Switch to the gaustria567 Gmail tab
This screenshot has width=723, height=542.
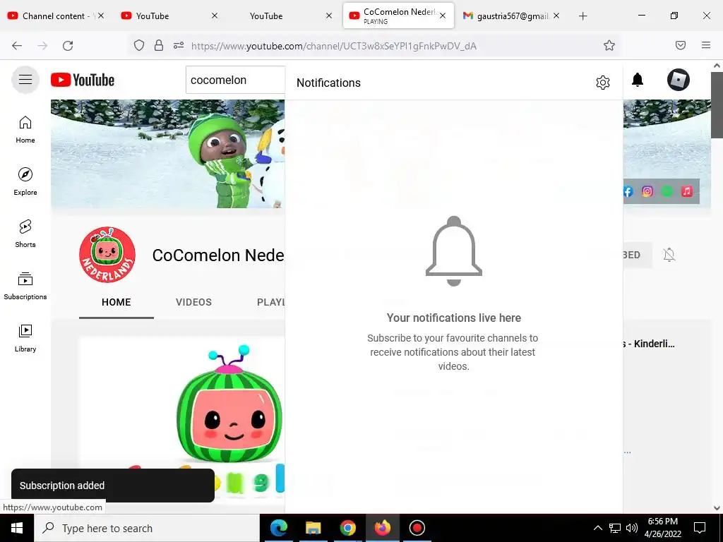[x=510, y=16]
